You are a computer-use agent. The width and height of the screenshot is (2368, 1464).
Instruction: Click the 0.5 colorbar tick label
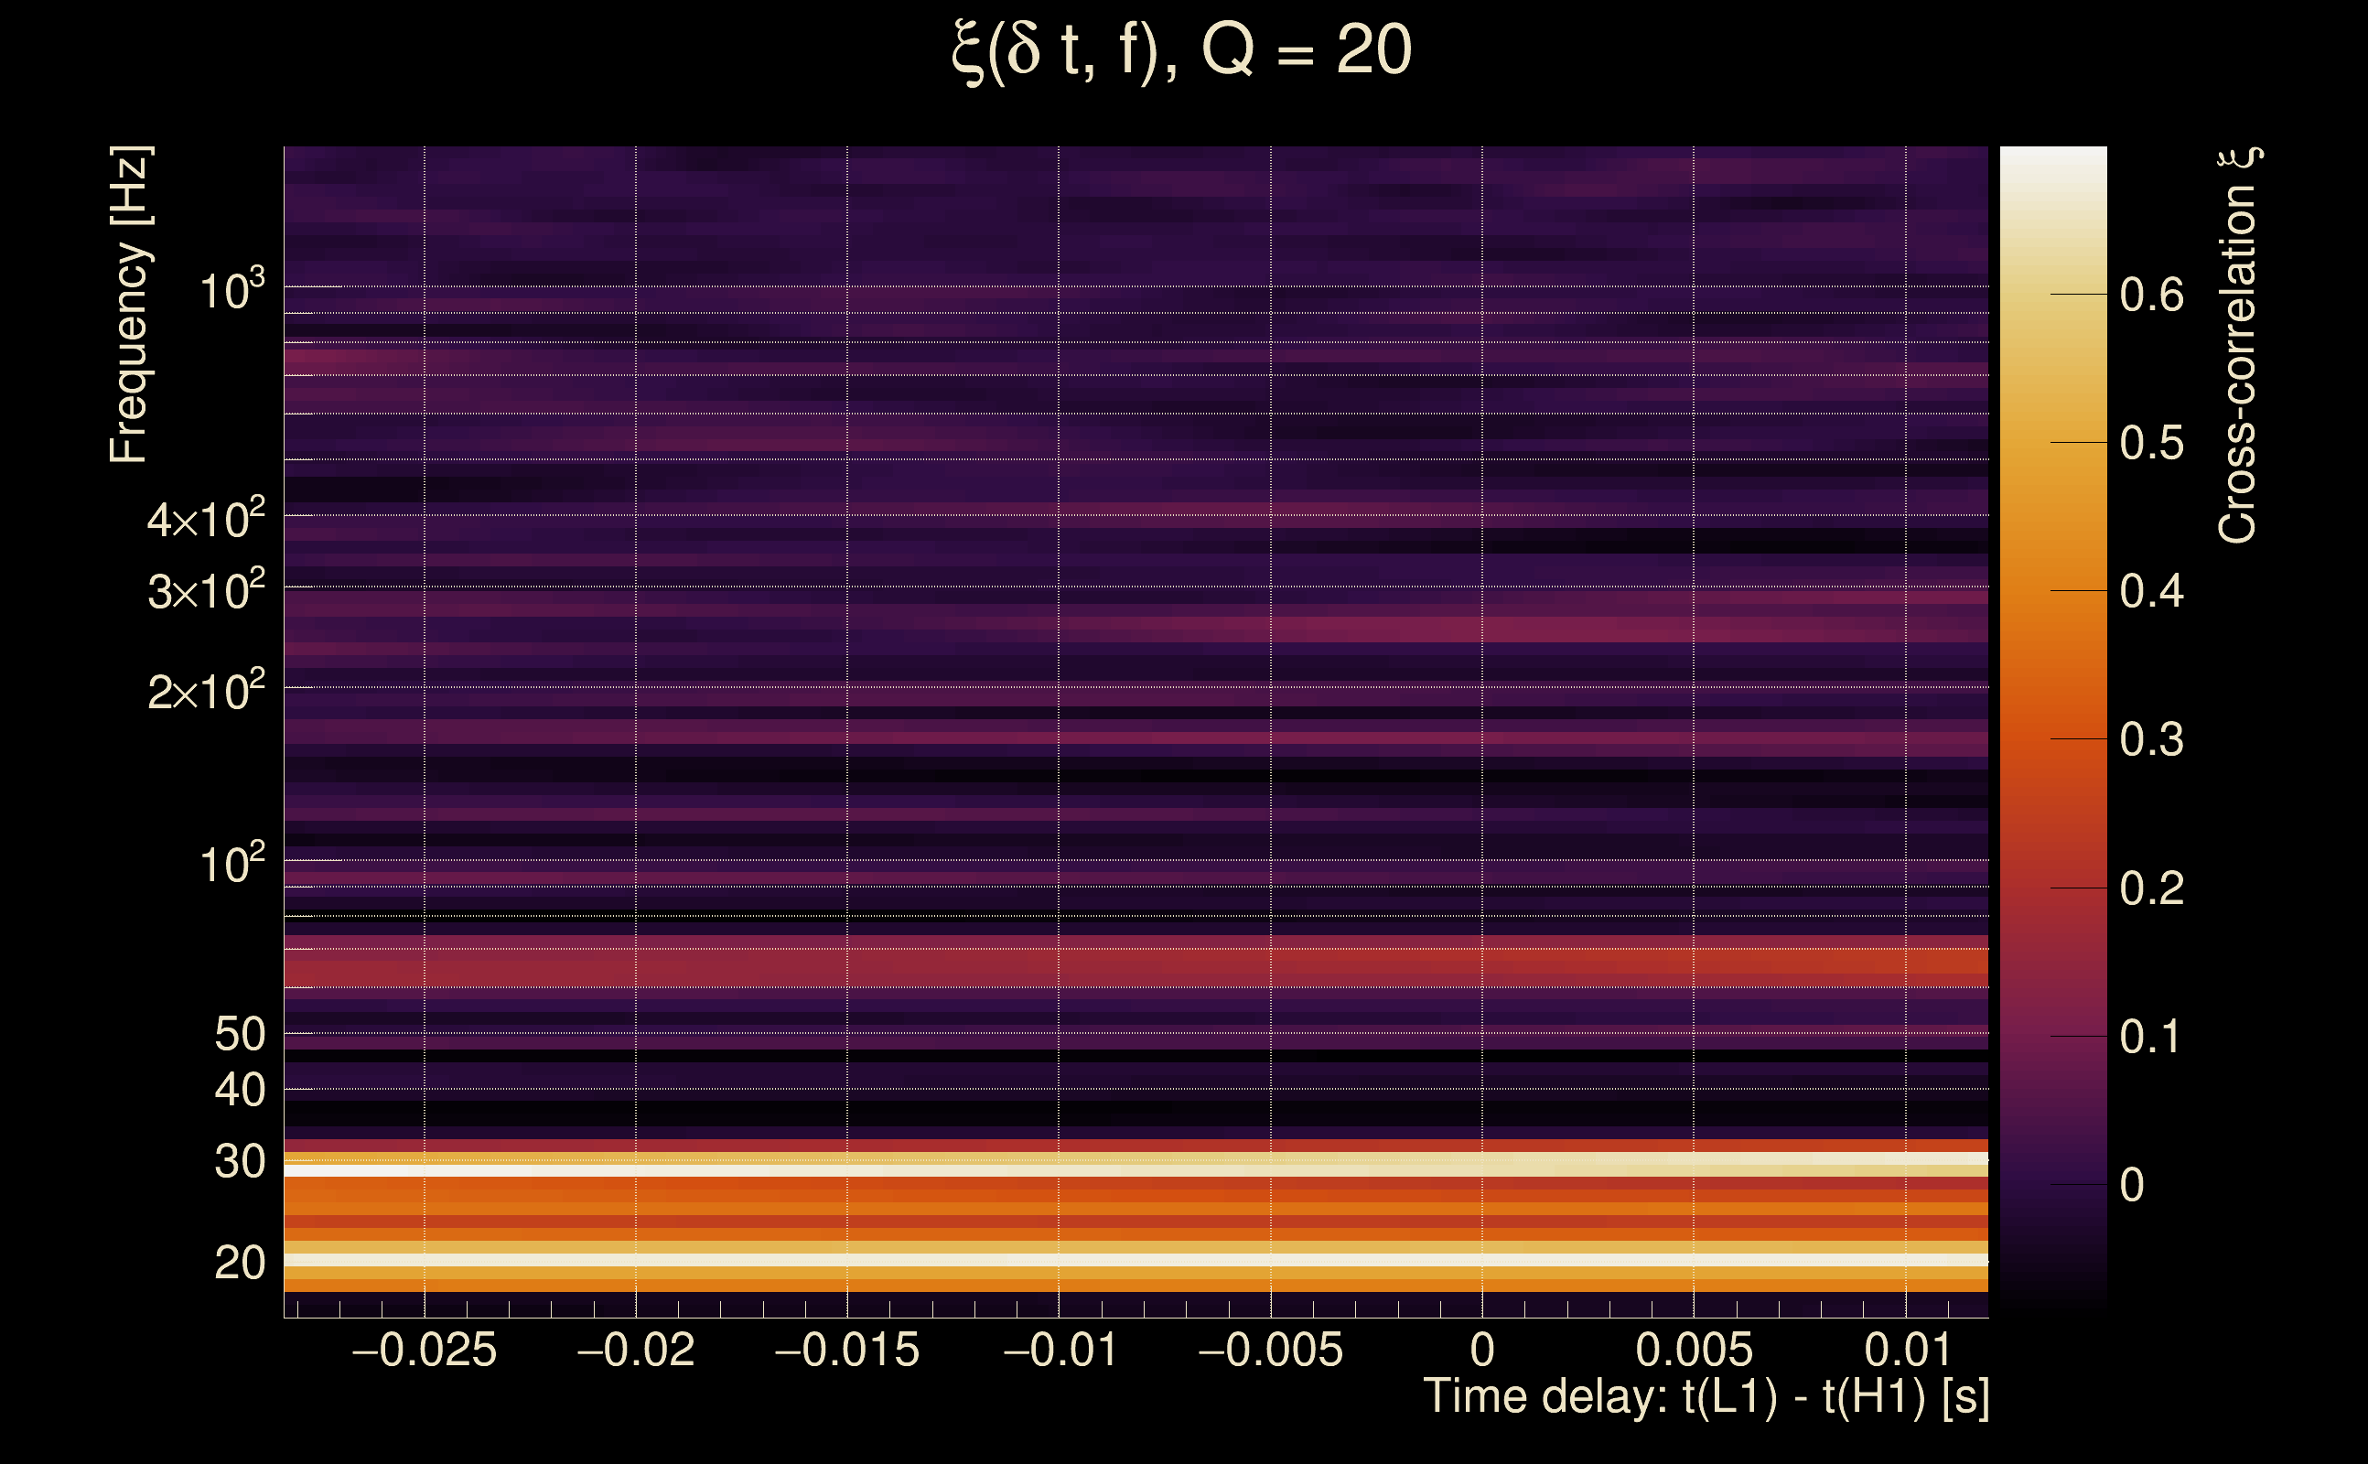pyautogui.click(x=2151, y=444)
